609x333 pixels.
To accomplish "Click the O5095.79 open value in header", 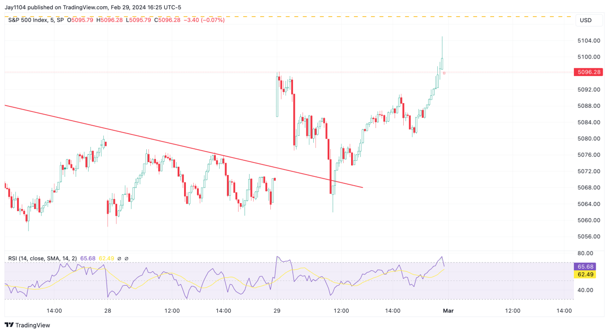I will (x=81, y=20).
